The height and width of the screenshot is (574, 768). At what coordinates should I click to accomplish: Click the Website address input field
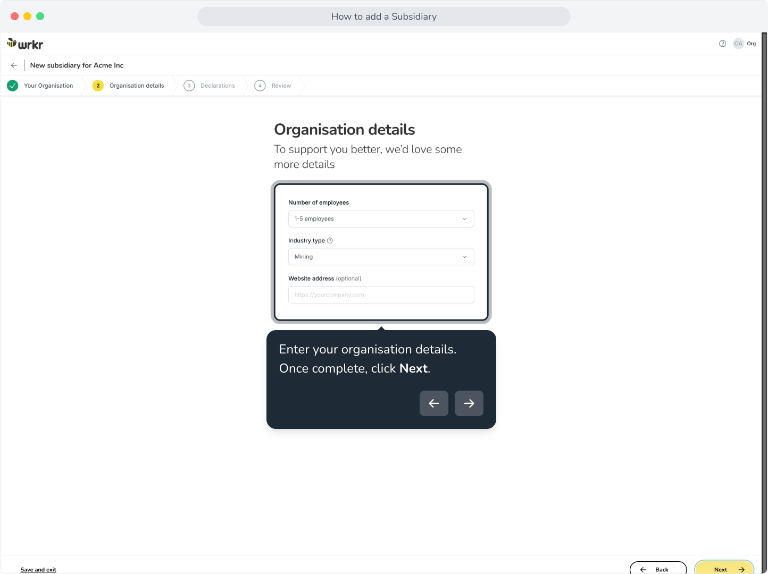tap(381, 295)
